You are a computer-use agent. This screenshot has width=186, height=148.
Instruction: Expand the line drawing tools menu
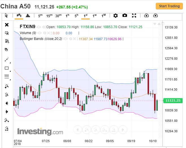[x=7, y=60]
